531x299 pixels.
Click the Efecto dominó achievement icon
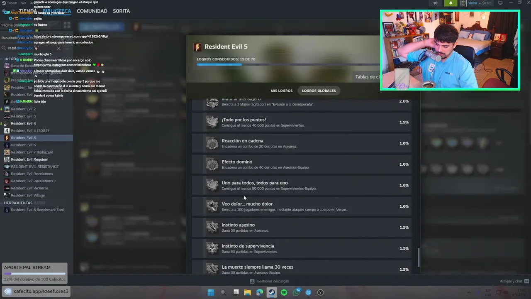(212, 164)
